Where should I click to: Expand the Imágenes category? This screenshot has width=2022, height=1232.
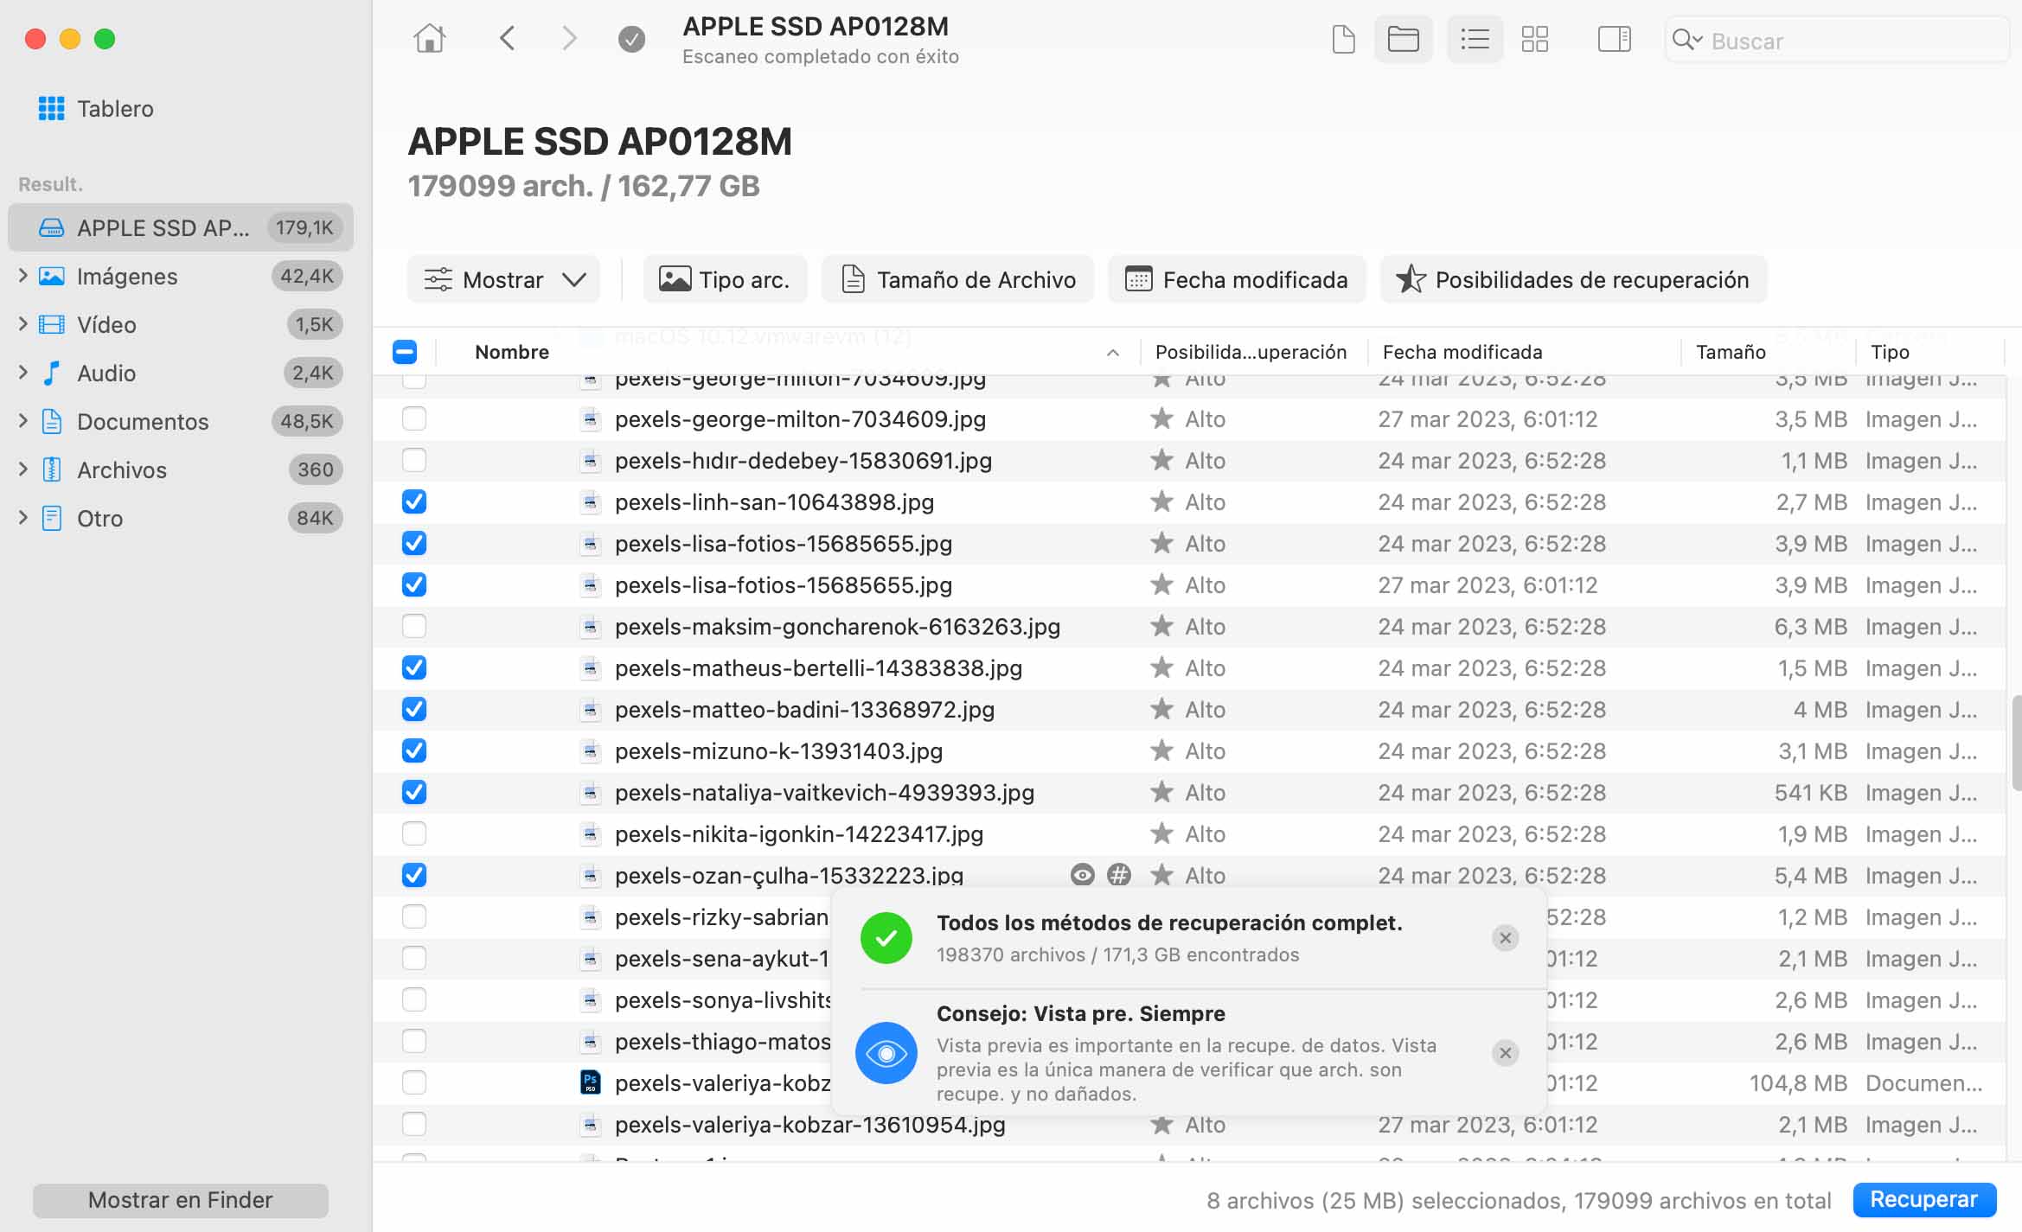click(x=22, y=276)
